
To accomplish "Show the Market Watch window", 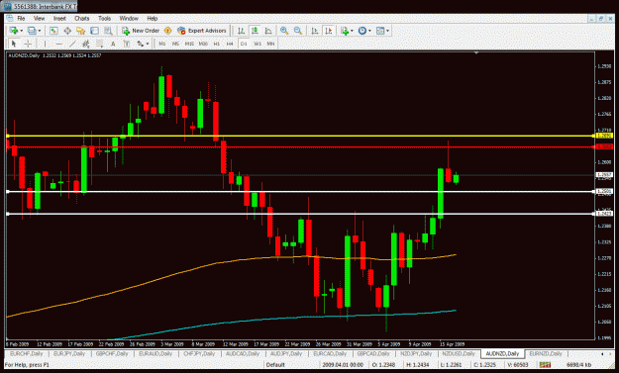I will pyautogui.click(x=53, y=31).
